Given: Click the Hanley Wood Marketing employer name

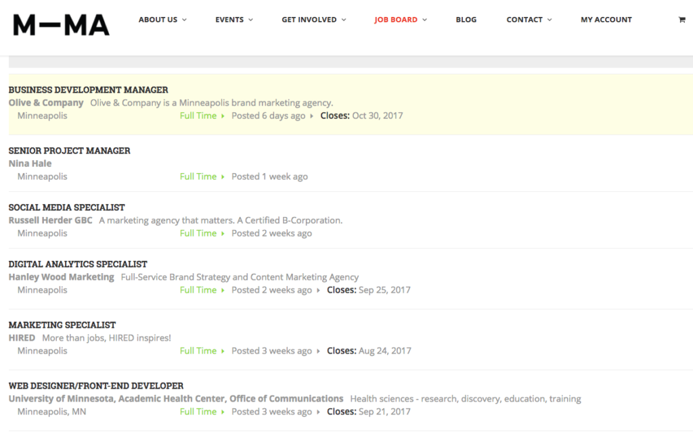Looking at the screenshot, I should pyautogui.click(x=62, y=277).
